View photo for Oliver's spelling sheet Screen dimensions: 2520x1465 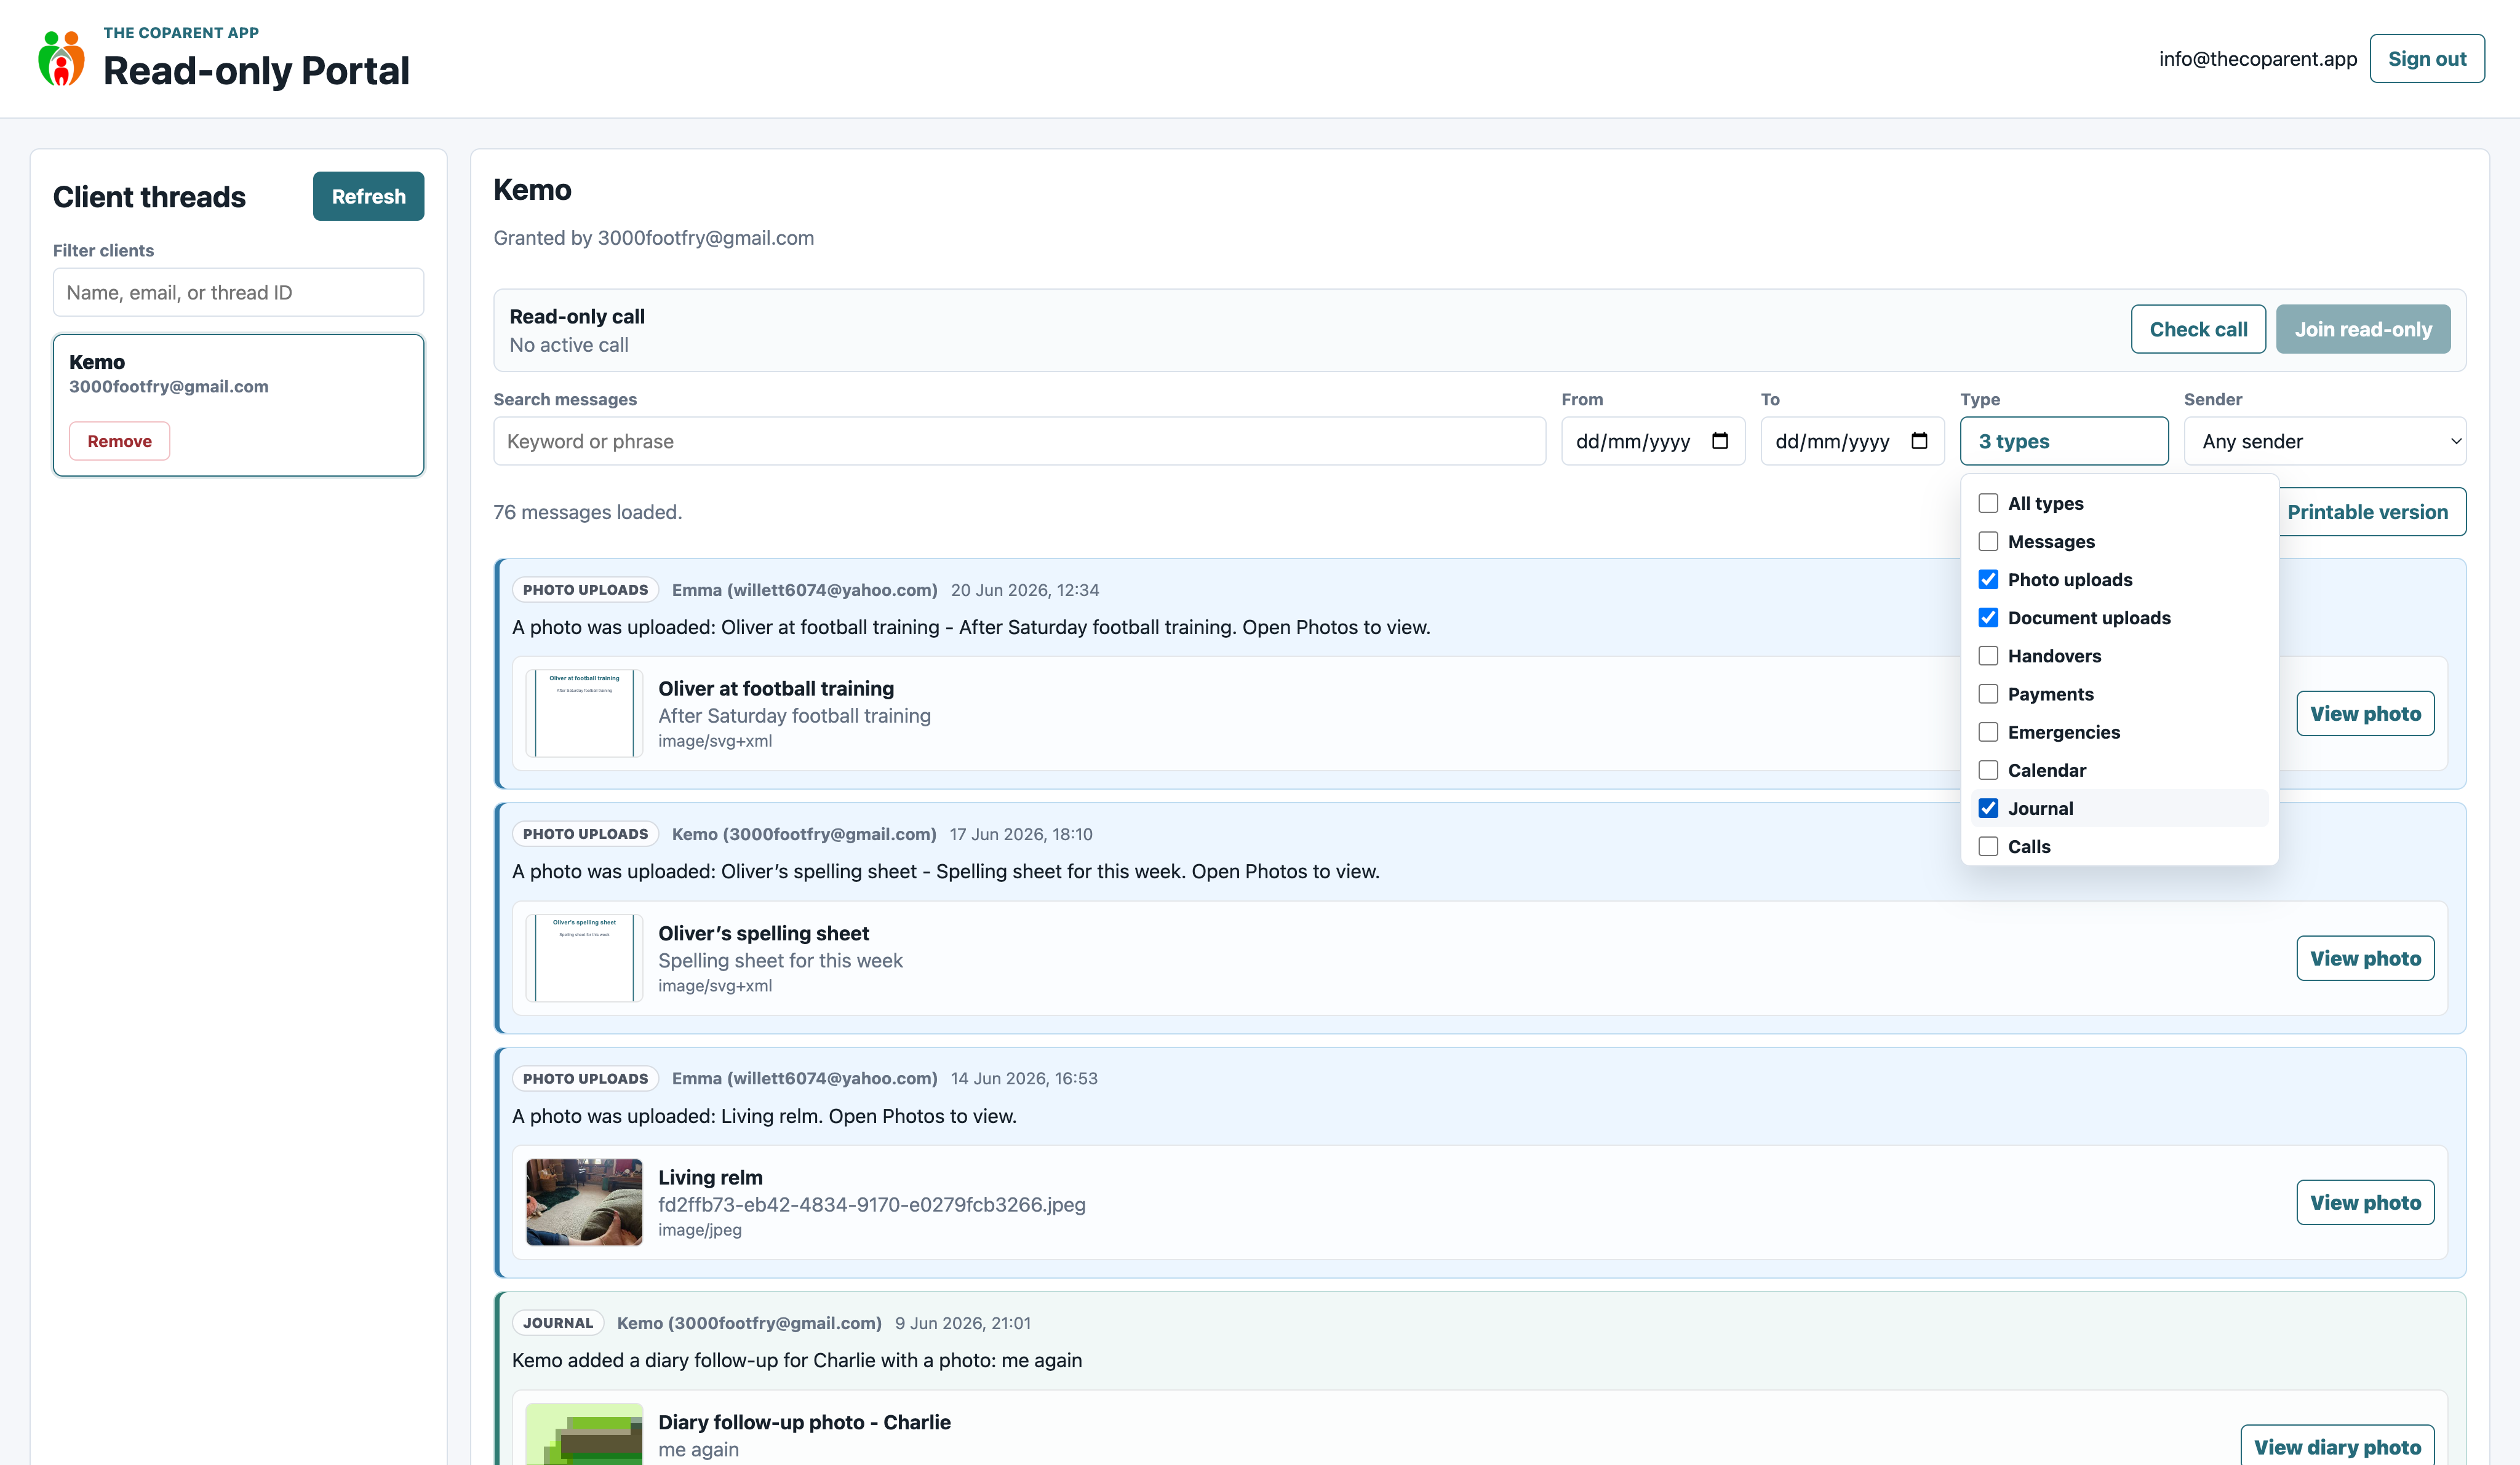click(2364, 958)
